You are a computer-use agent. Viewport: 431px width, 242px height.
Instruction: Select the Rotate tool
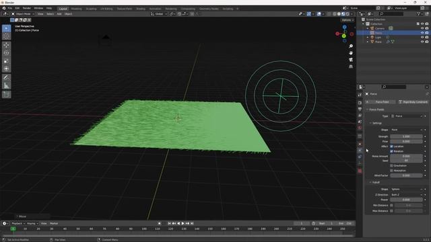coord(6,53)
